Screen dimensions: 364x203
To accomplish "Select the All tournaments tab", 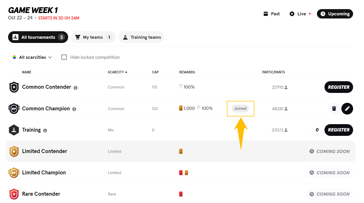I will click(x=38, y=37).
